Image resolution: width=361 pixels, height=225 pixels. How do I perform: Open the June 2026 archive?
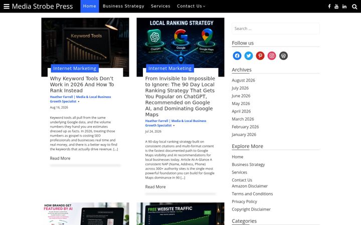point(241,95)
